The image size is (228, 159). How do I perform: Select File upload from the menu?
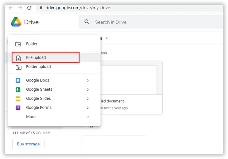coord(36,58)
